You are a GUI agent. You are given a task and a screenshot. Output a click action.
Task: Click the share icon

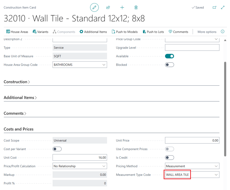point(108,7)
